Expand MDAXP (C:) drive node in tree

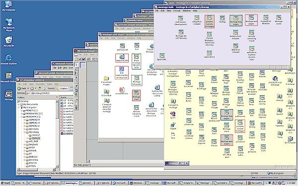tap(22, 111)
